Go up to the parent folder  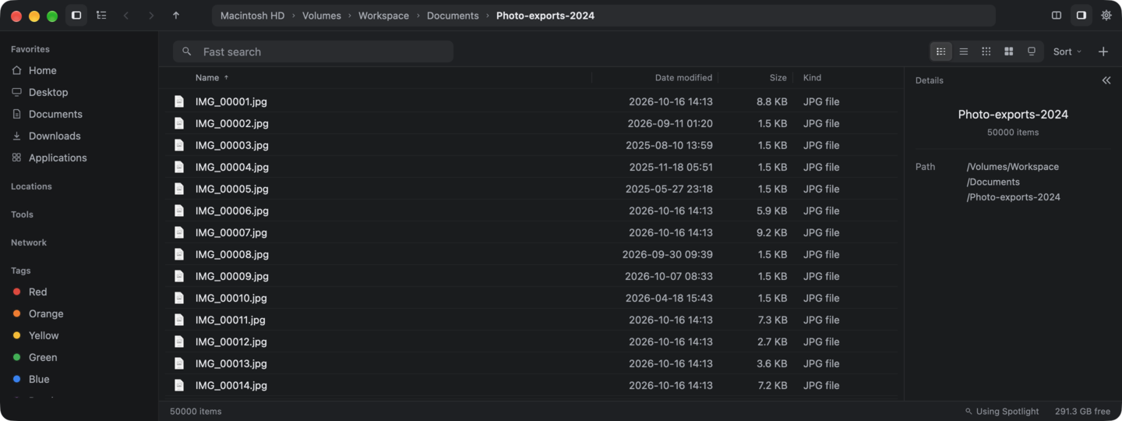[x=176, y=16]
